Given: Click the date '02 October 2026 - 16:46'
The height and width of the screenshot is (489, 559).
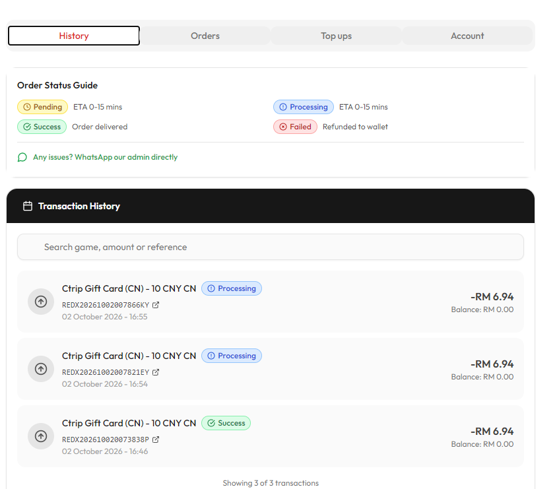Looking at the screenshot, I should [x=105, y=451].
